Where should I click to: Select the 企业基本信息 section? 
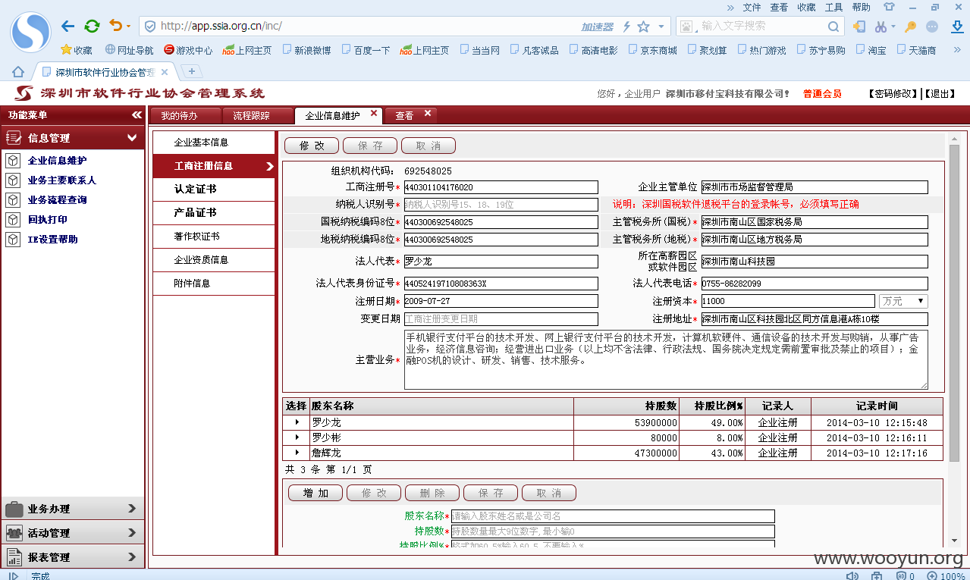(x=214, y=143)
